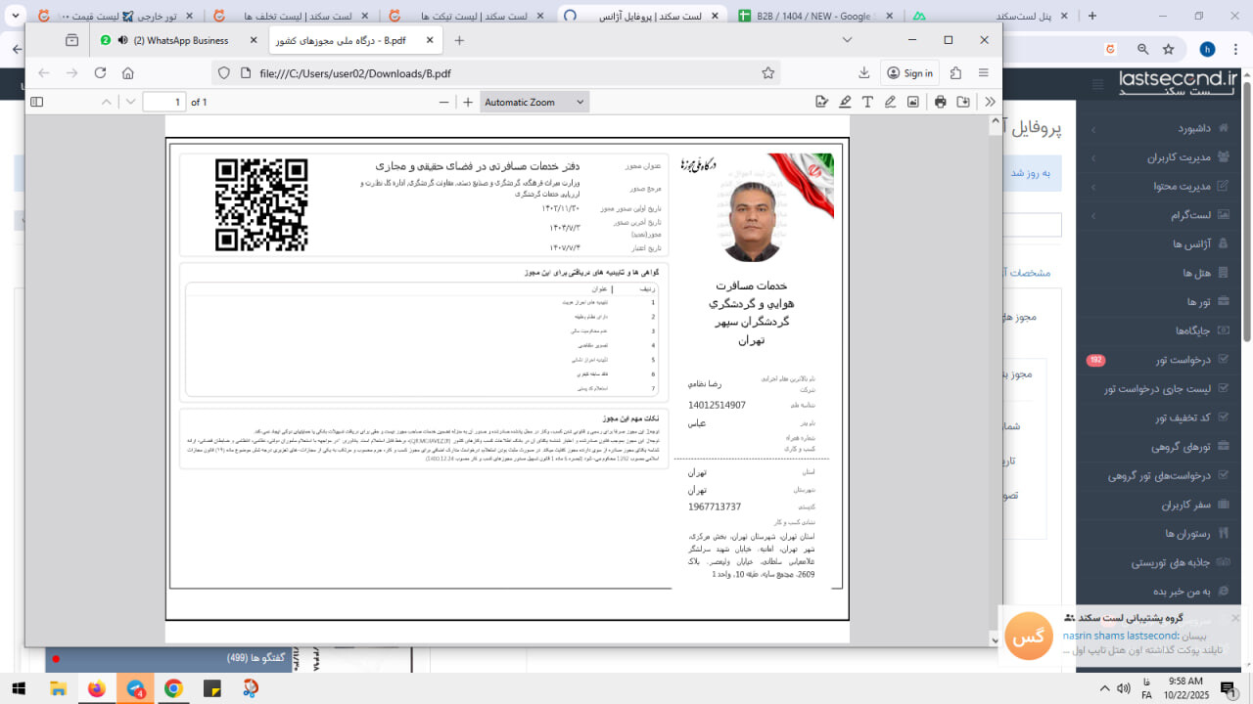Click the Sign in button
This screenshot has width=1253, height=704.
click(909, 73)
